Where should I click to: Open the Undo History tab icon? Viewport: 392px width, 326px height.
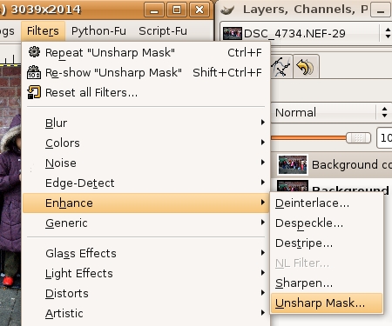click(x=306, y=67)
